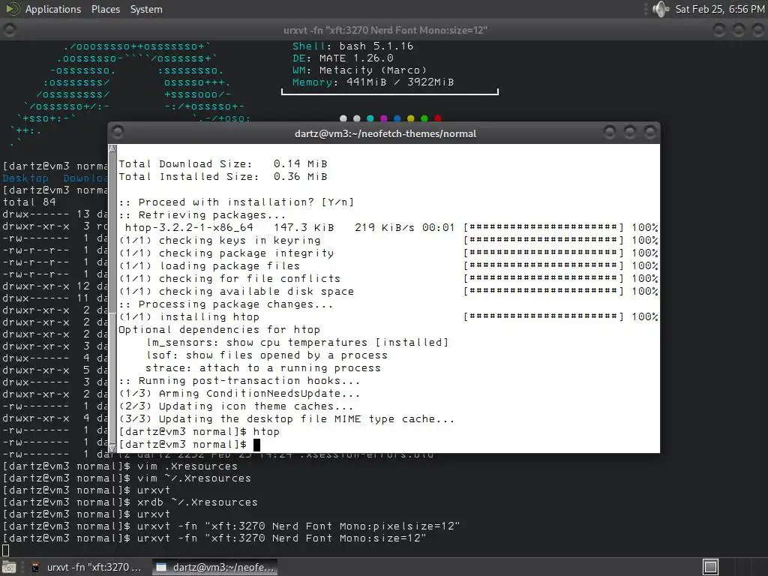Click "Optional dependencies for htop" text
The width and height of the screenshot is (768, 576).
(219, 330)
